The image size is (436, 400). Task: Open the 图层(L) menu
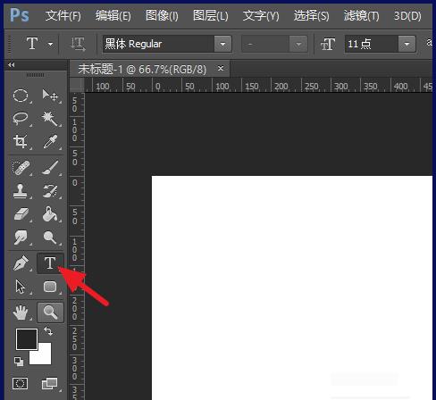211,15
